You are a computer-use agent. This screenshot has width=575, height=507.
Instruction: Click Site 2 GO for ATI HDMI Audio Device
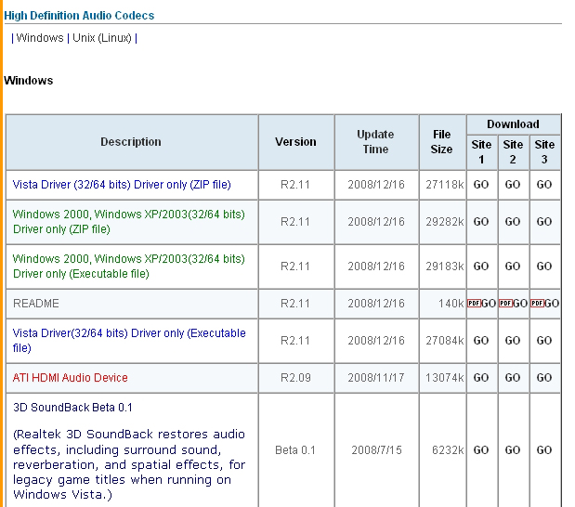point(513,378)
